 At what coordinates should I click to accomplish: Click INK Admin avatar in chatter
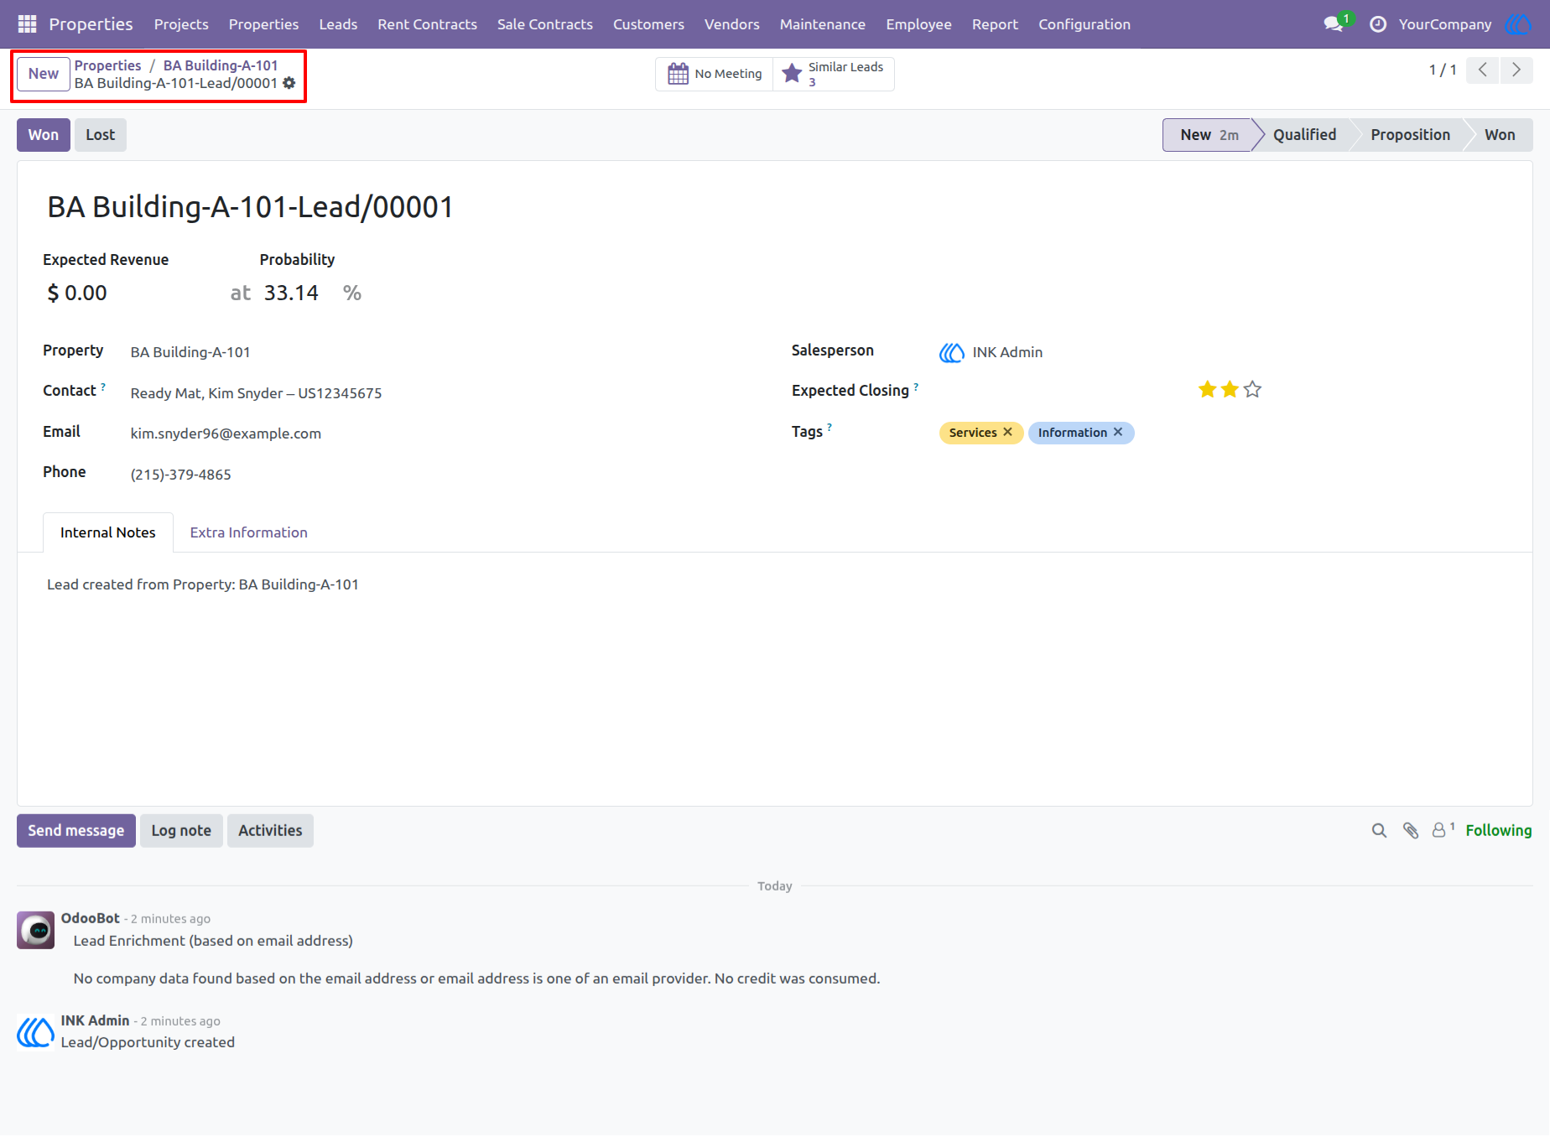coord(36,1032)
